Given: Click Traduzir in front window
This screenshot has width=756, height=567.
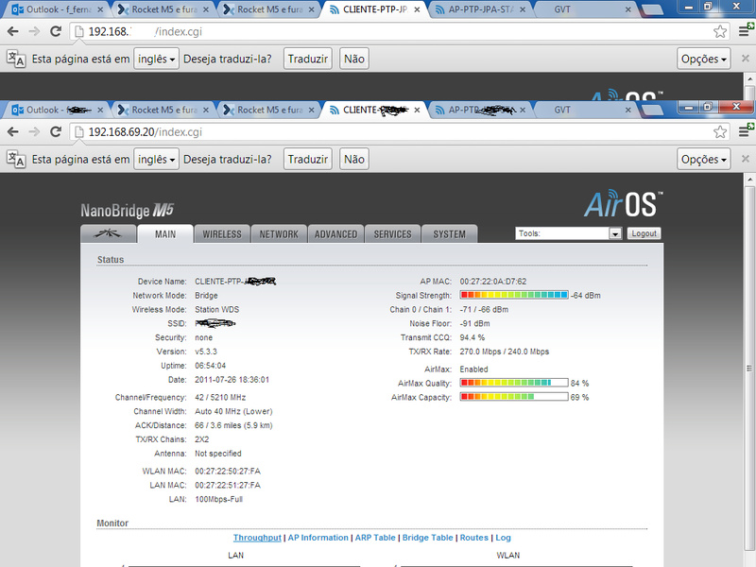Looking at the screenshot, I should 308,159.
